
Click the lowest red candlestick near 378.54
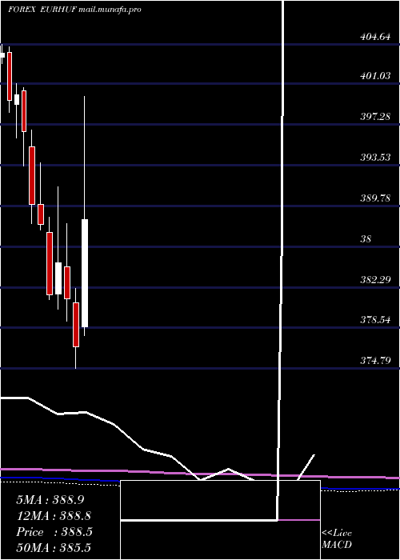point(76,325)
